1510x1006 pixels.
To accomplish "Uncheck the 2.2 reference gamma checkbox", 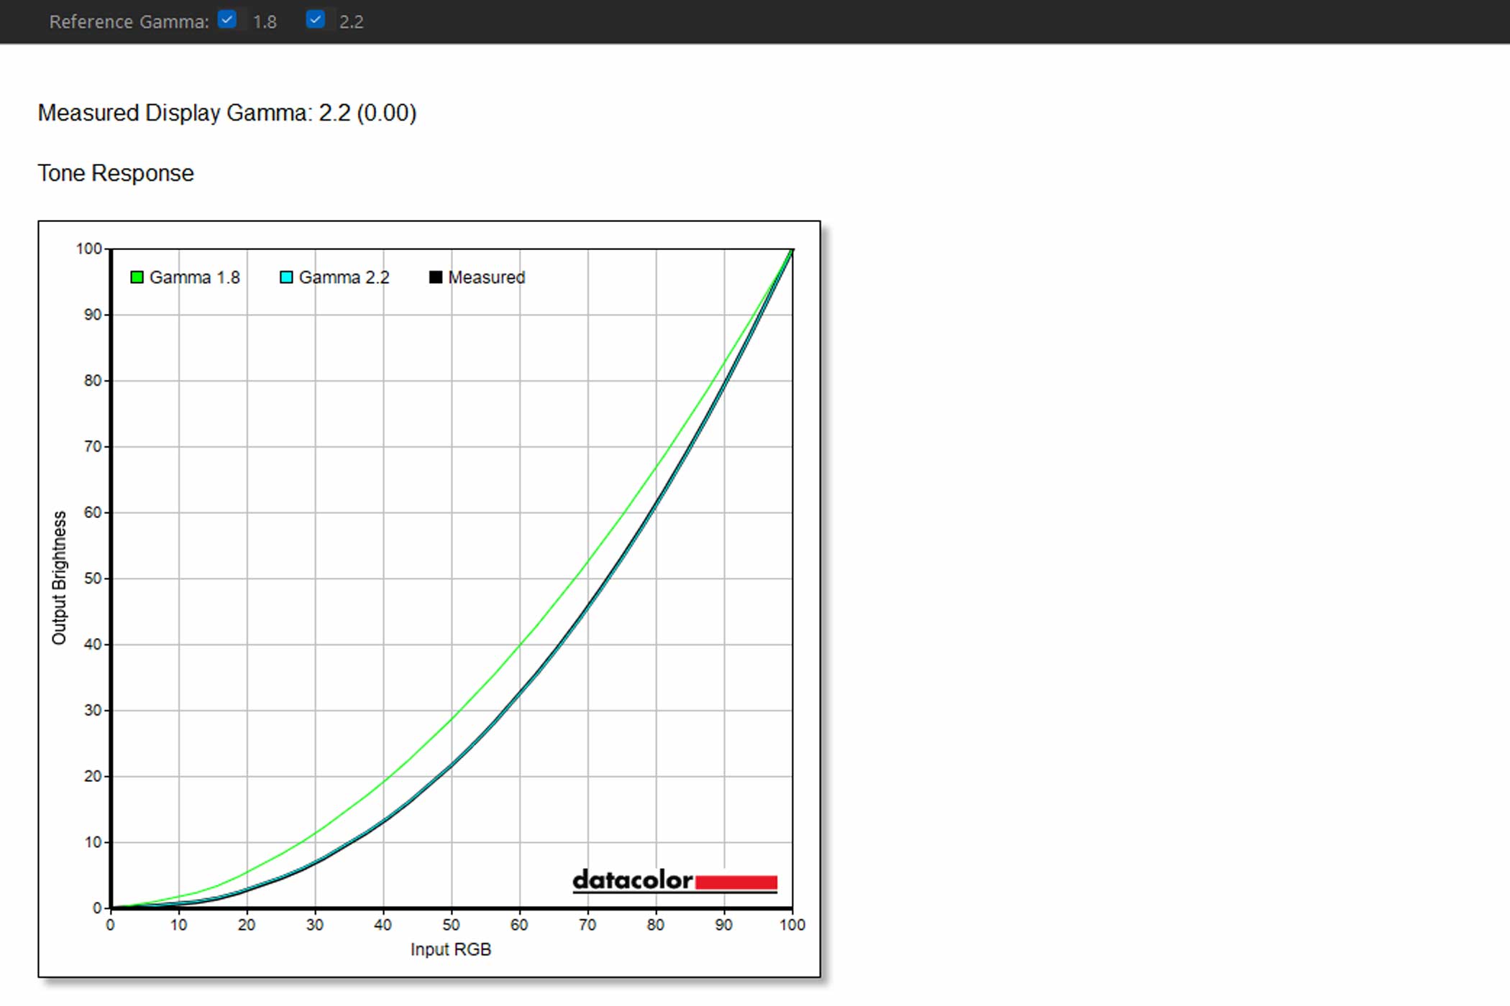I will pos(315,19).
